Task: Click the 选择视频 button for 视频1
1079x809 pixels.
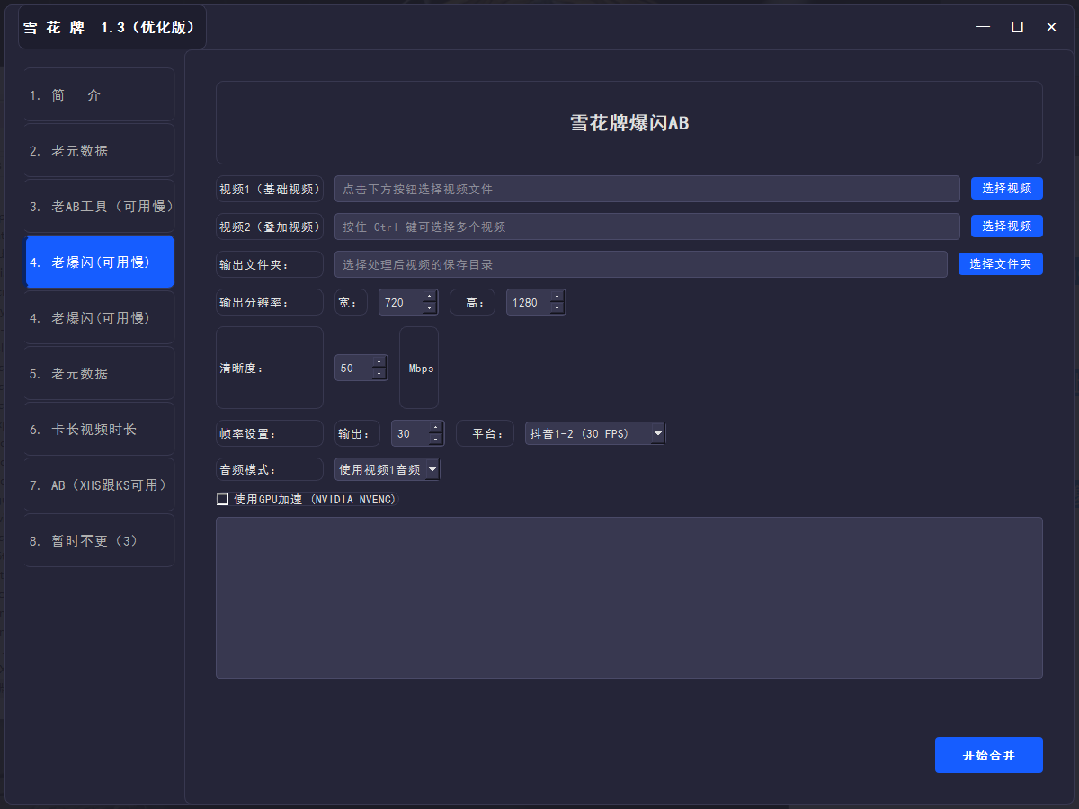Action: coord(1006,188)
